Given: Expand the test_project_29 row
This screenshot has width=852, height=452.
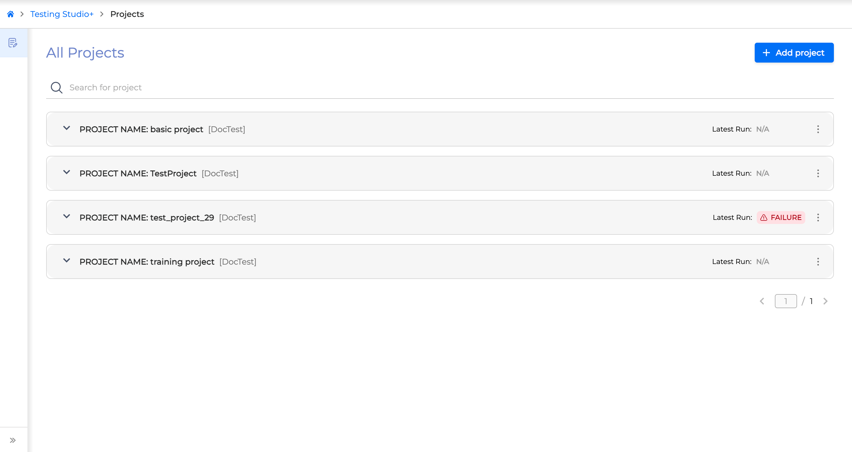Looking at the screenshot, I should [x=67, y=217].
